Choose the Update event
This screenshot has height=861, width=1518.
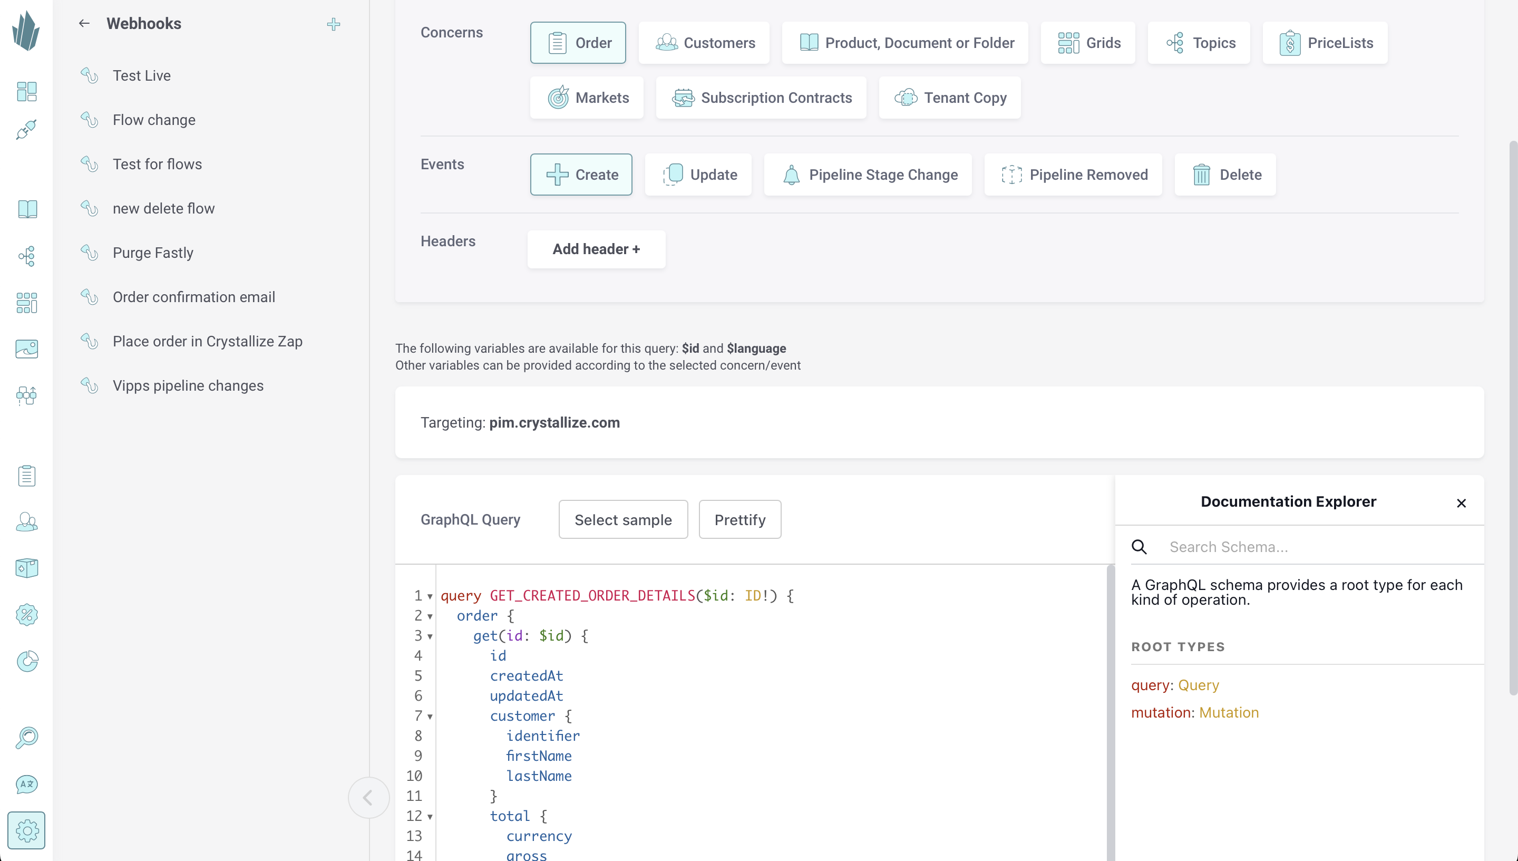[x=698, y=175]
